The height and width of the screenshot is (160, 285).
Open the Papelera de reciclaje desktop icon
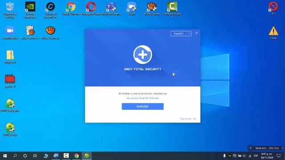[x=10, y=10]
